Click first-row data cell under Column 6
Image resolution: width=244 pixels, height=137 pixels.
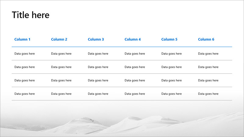208,54
